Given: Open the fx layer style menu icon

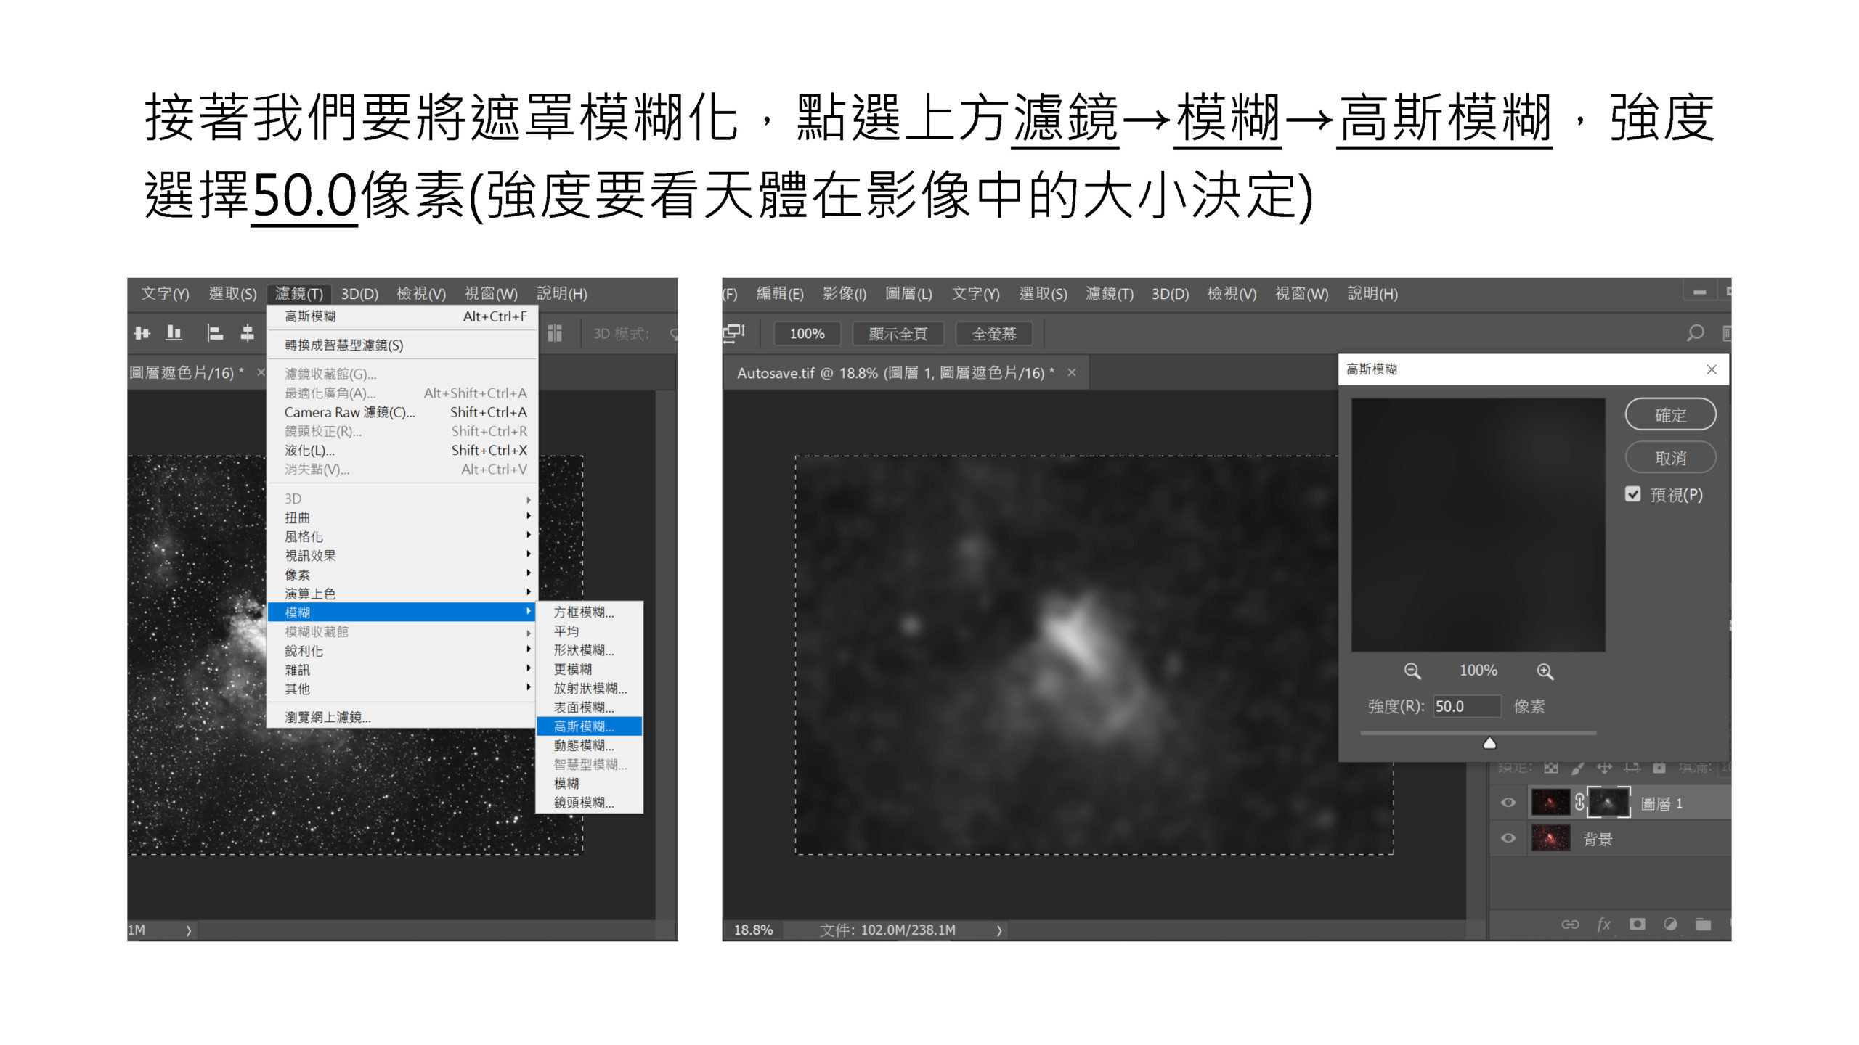Looking at the screenshot, I should point(1604,924).
